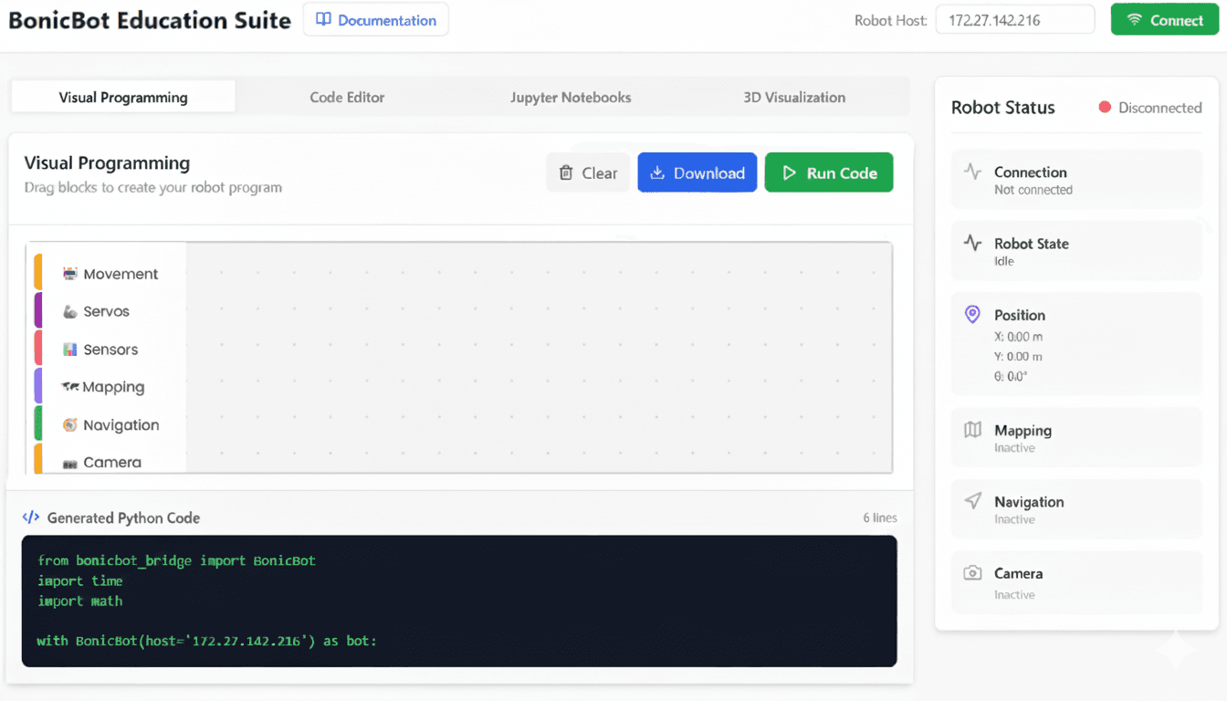Click the Disconnected status dot

[1106, 108]
